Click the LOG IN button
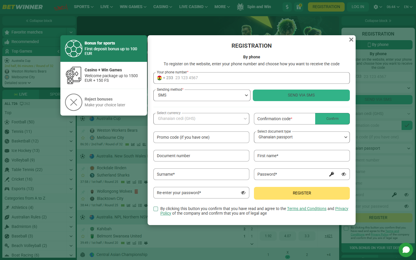416x260 pixels. tap(358, 7)
